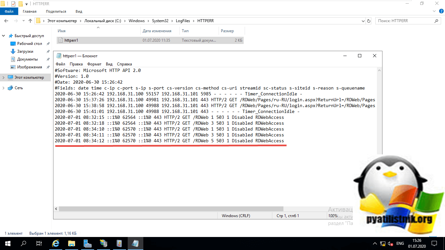Click the Quick Access star icon

11,36
